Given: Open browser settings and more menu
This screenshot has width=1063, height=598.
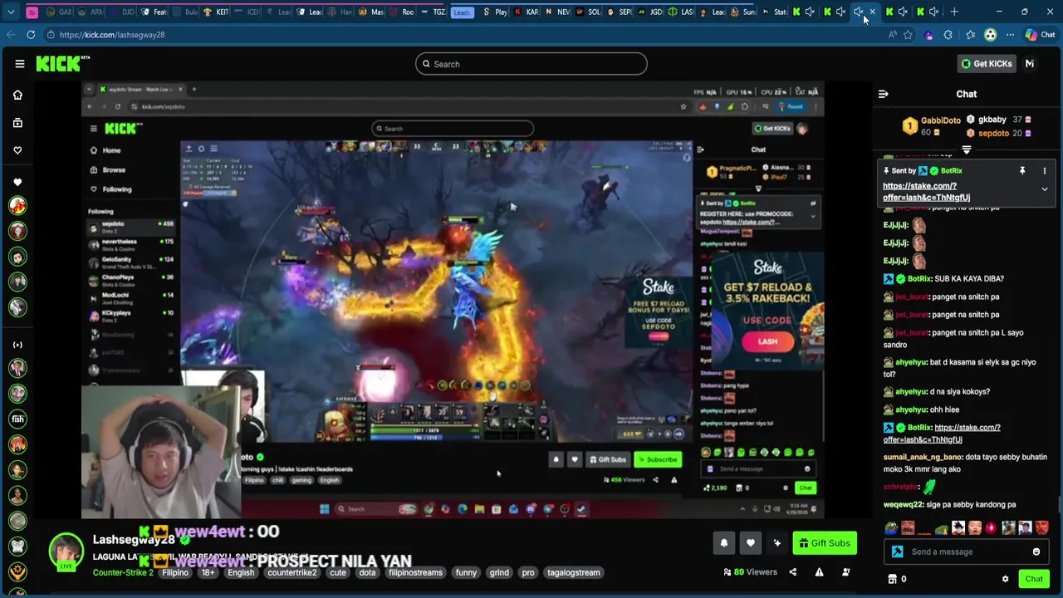Looking at the screenshot, I should click(x=1011, y=35).
